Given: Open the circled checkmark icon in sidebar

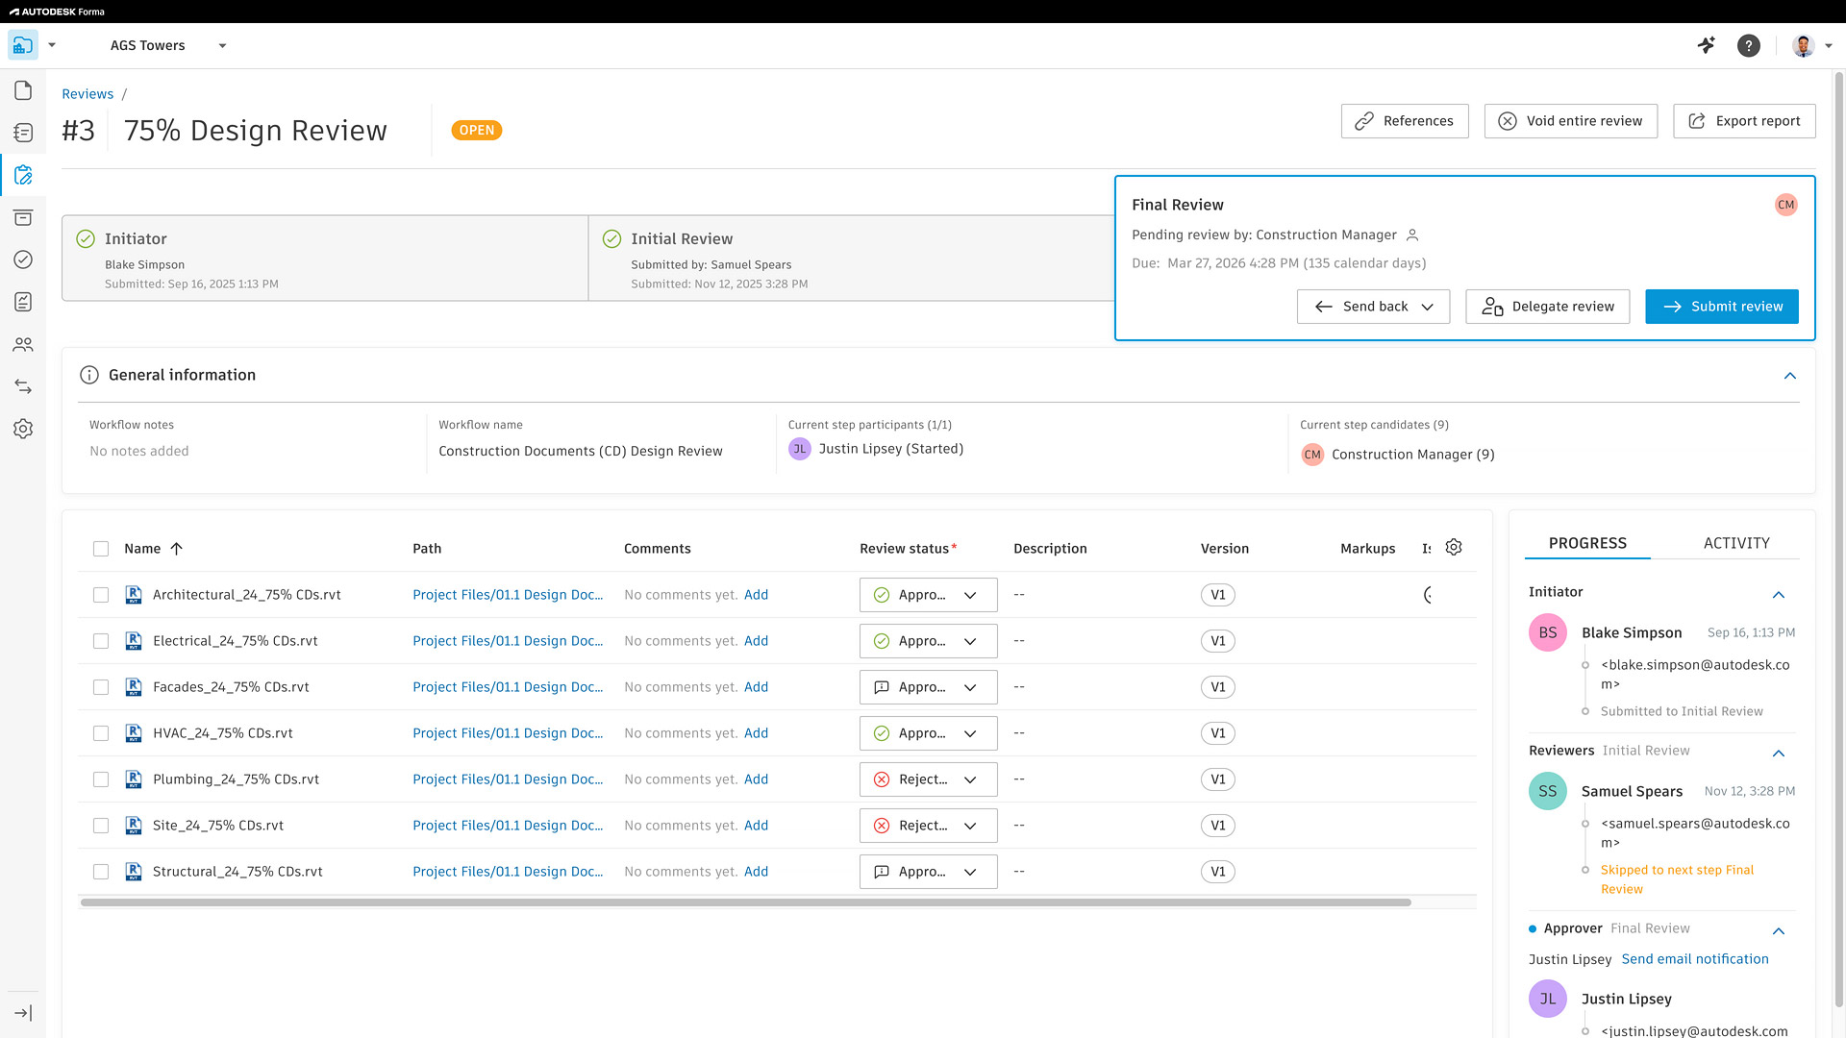Looking at the screenshot, I should tap(23, 259).
